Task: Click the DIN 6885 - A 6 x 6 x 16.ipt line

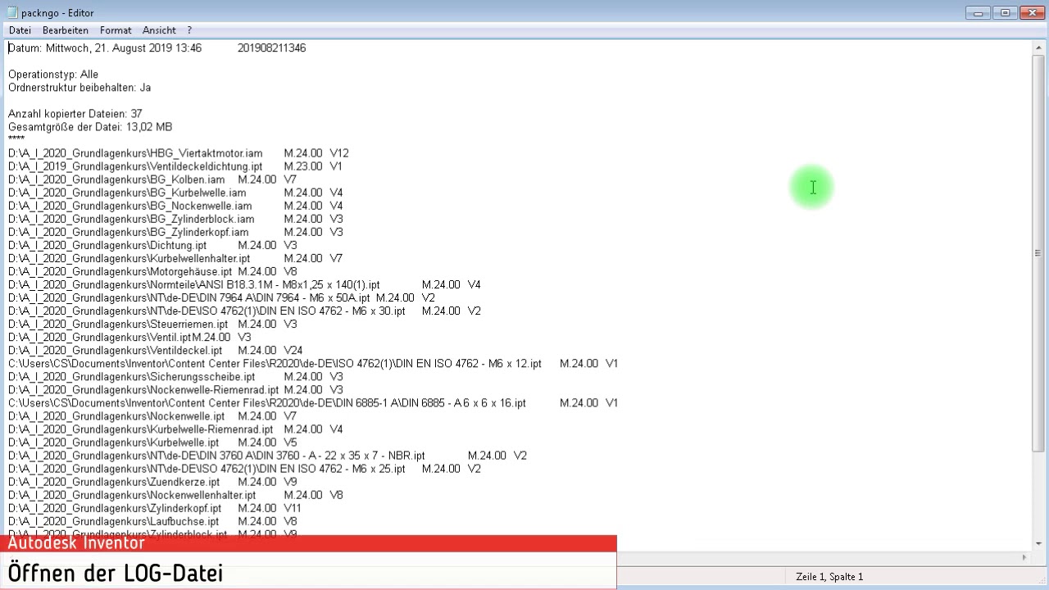Action: click(313, 402)
